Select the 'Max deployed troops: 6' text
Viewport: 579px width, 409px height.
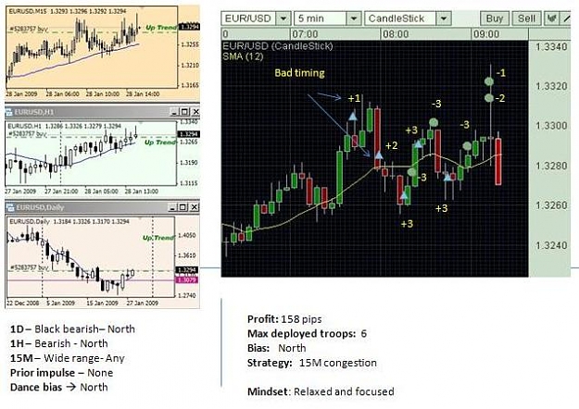(307, 334)
